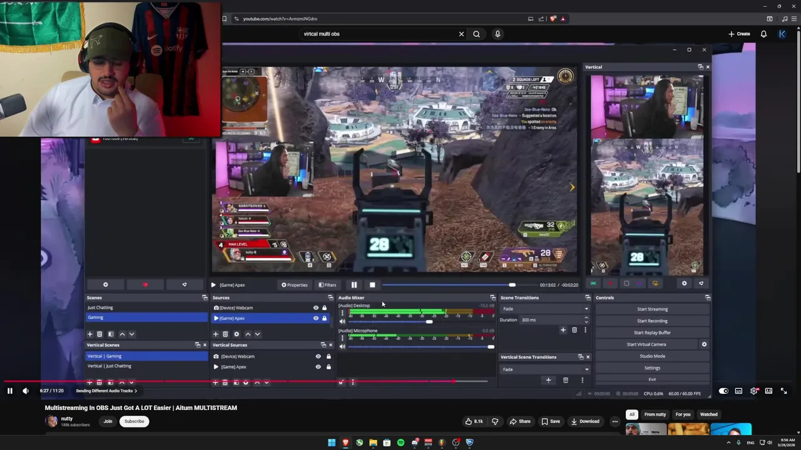Open the nutty channel avatar
The height and width of the screenshot is (450, 801).
(51, 421)
